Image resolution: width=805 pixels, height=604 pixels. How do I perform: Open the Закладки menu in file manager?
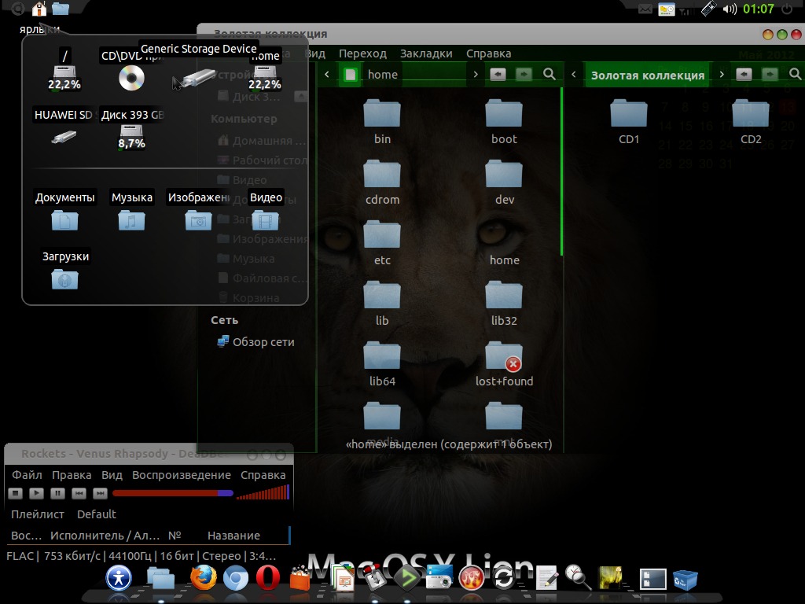click(x=426, y=53)
